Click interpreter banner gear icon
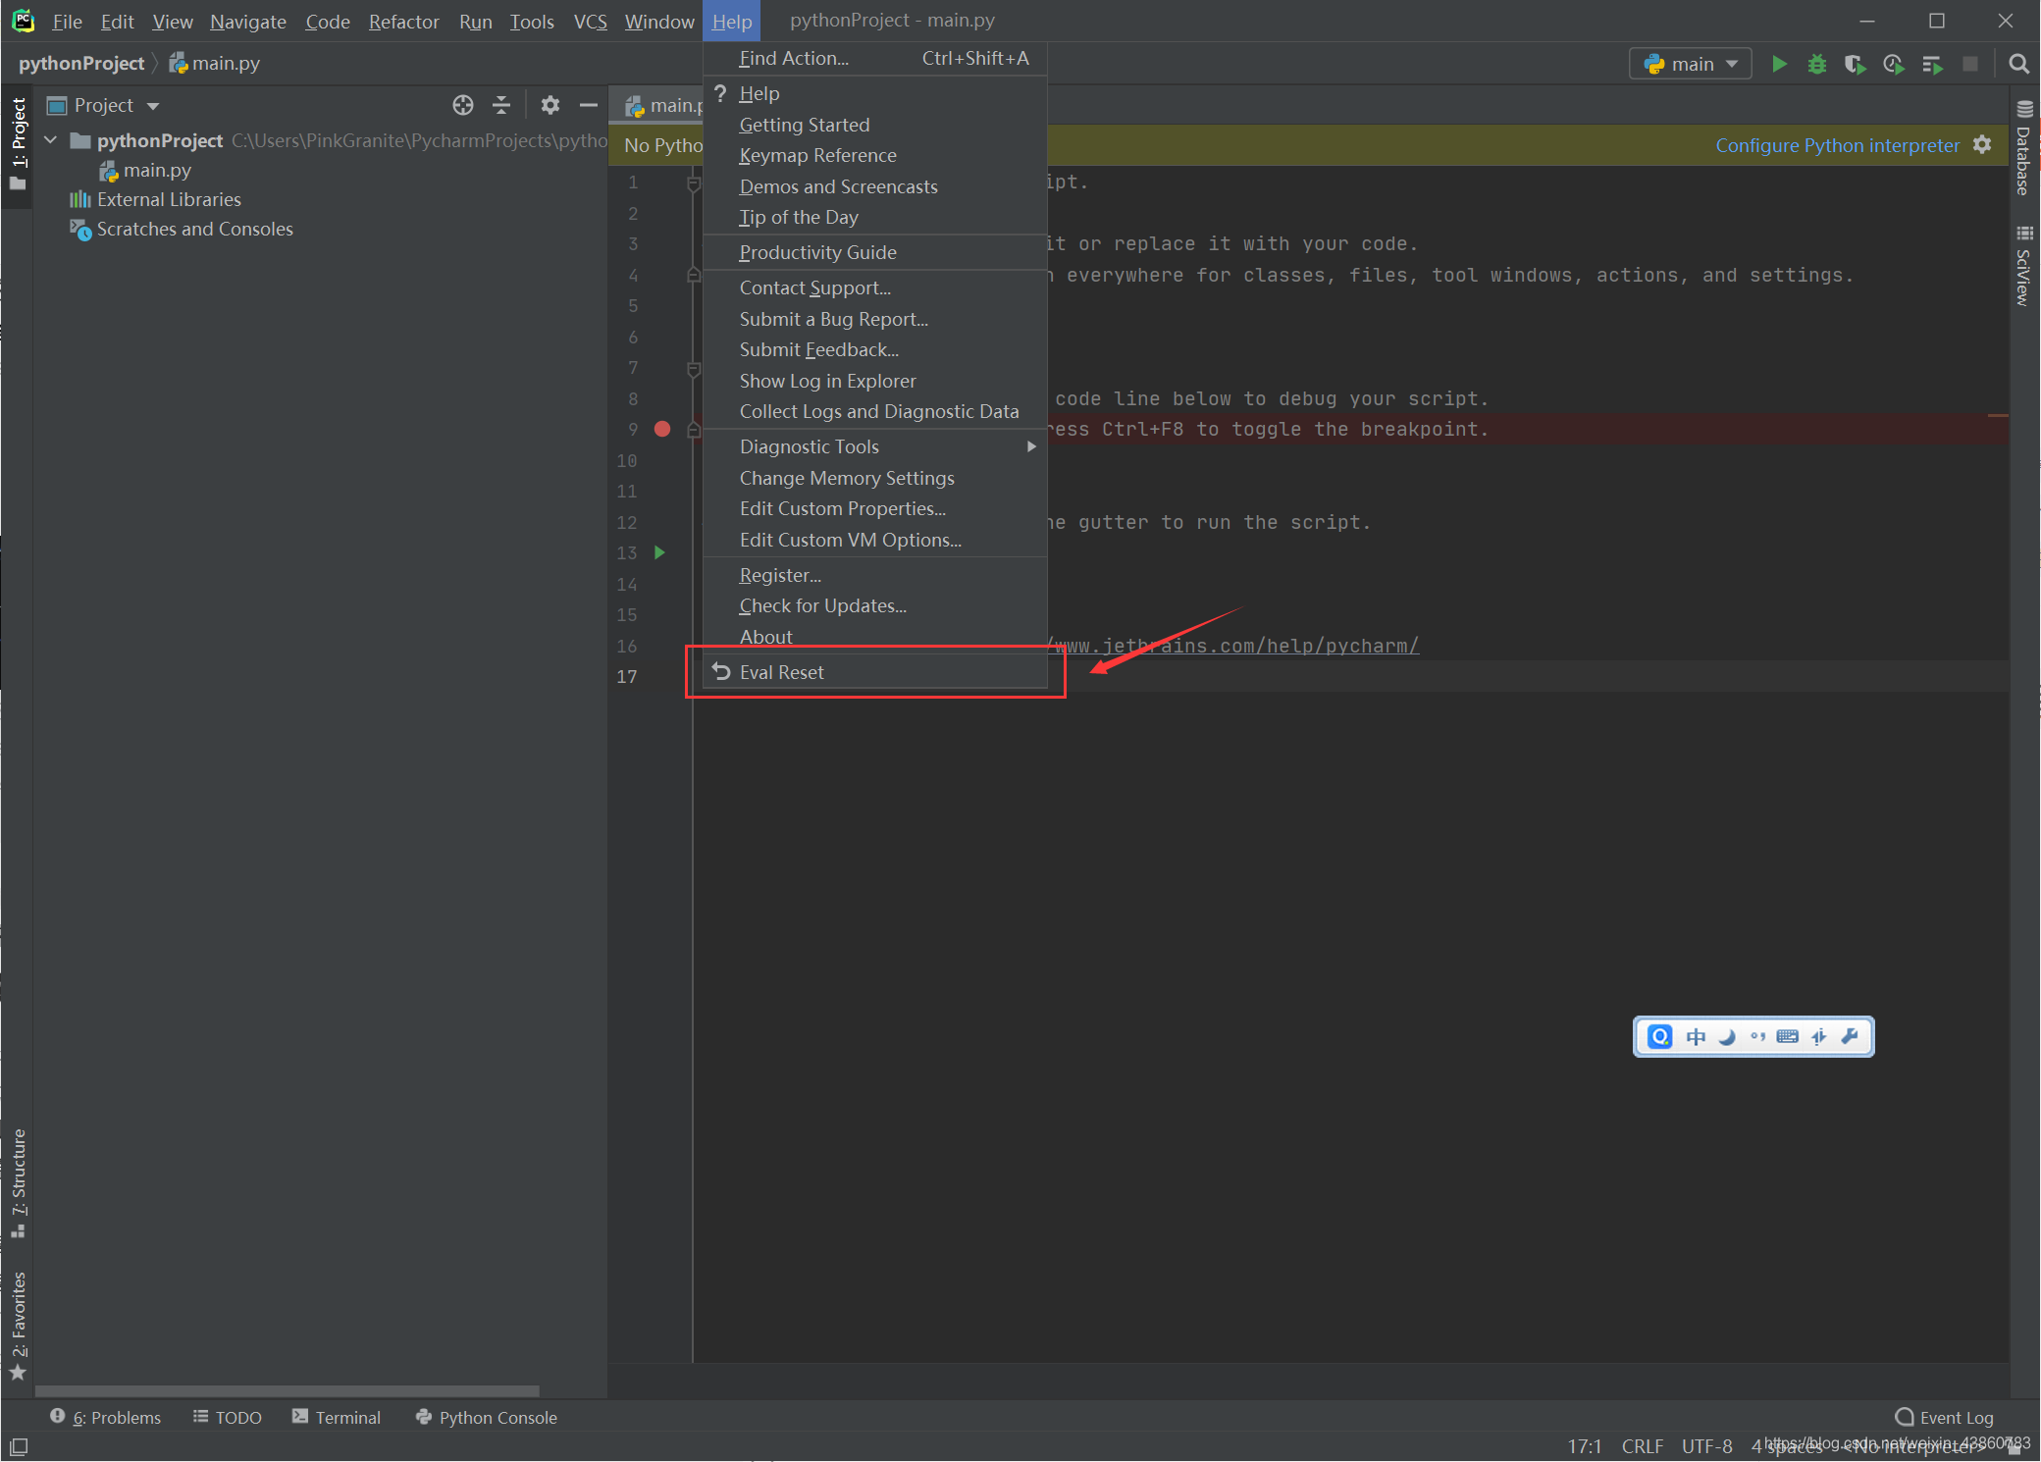This screenshot has width=2041, height=1462. (x=1982, y=145)
